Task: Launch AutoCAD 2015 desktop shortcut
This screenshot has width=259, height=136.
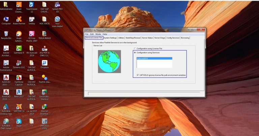Action: 6,80
